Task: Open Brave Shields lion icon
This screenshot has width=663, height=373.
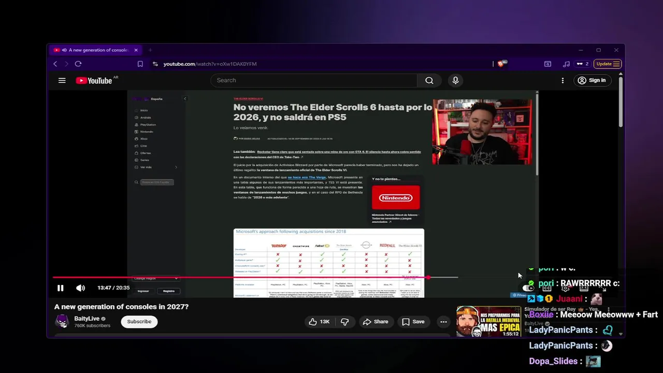Action: (x=501, y=64)
